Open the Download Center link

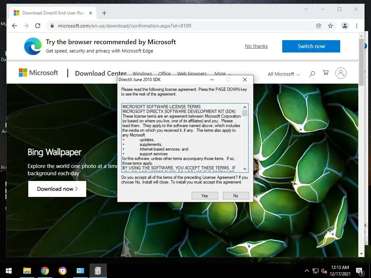tap(101, 73)
